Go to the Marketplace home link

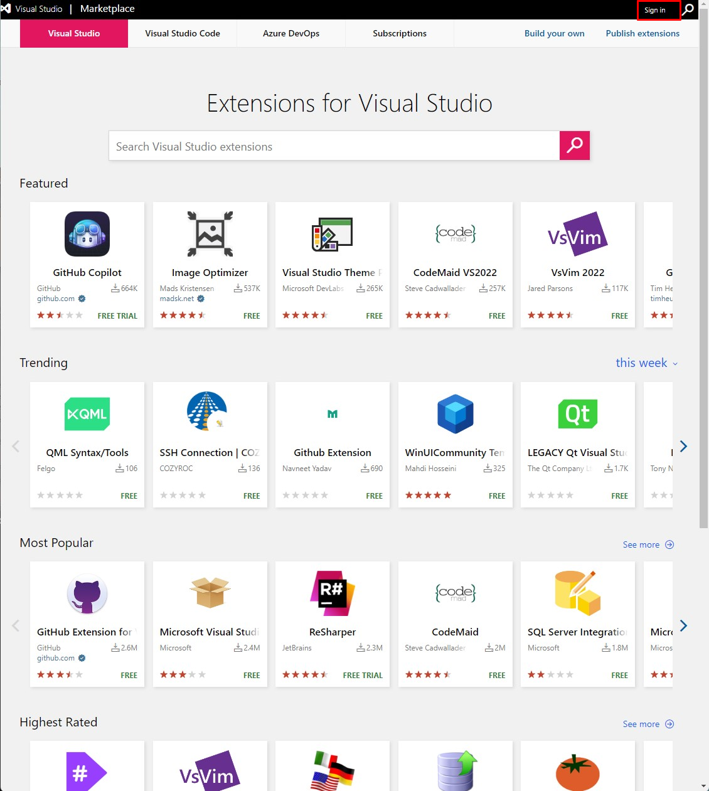[x=107, y=9]
